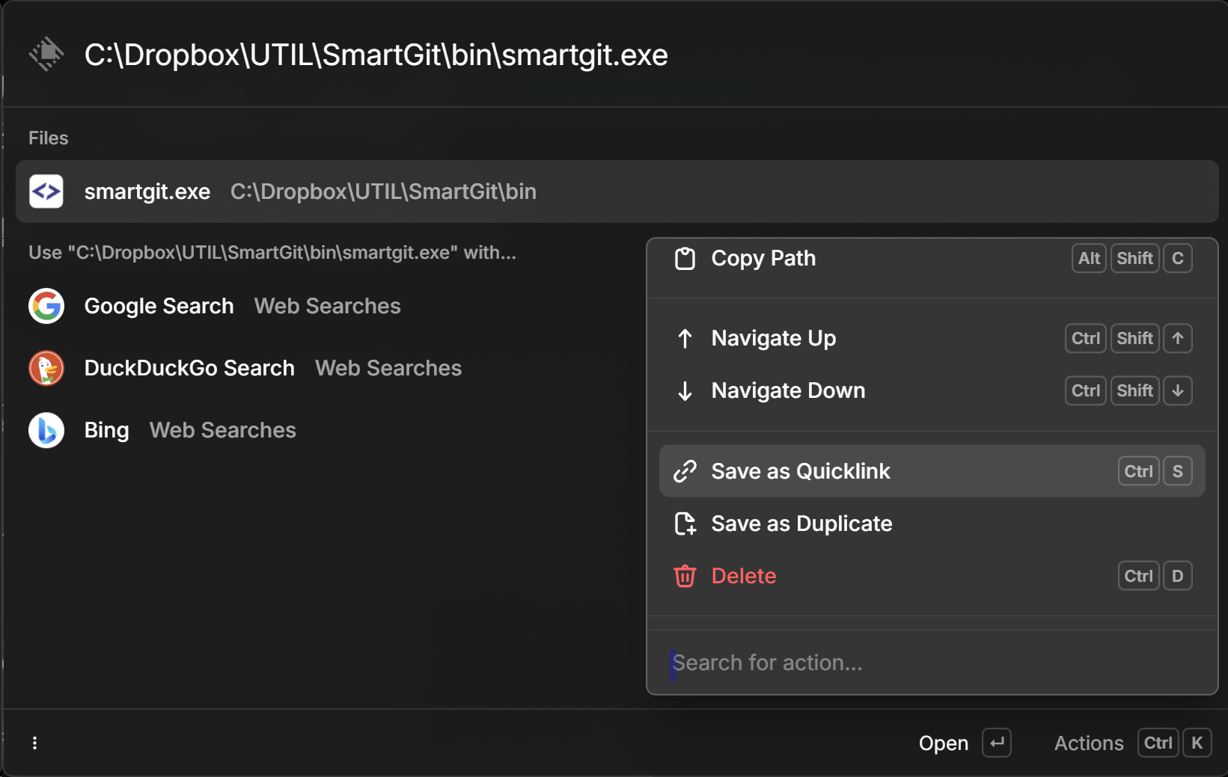This screenshot has height=777, width=1228.
Task: Click the down-arrow icon beside Navigate Down
Action: [685, 391]
